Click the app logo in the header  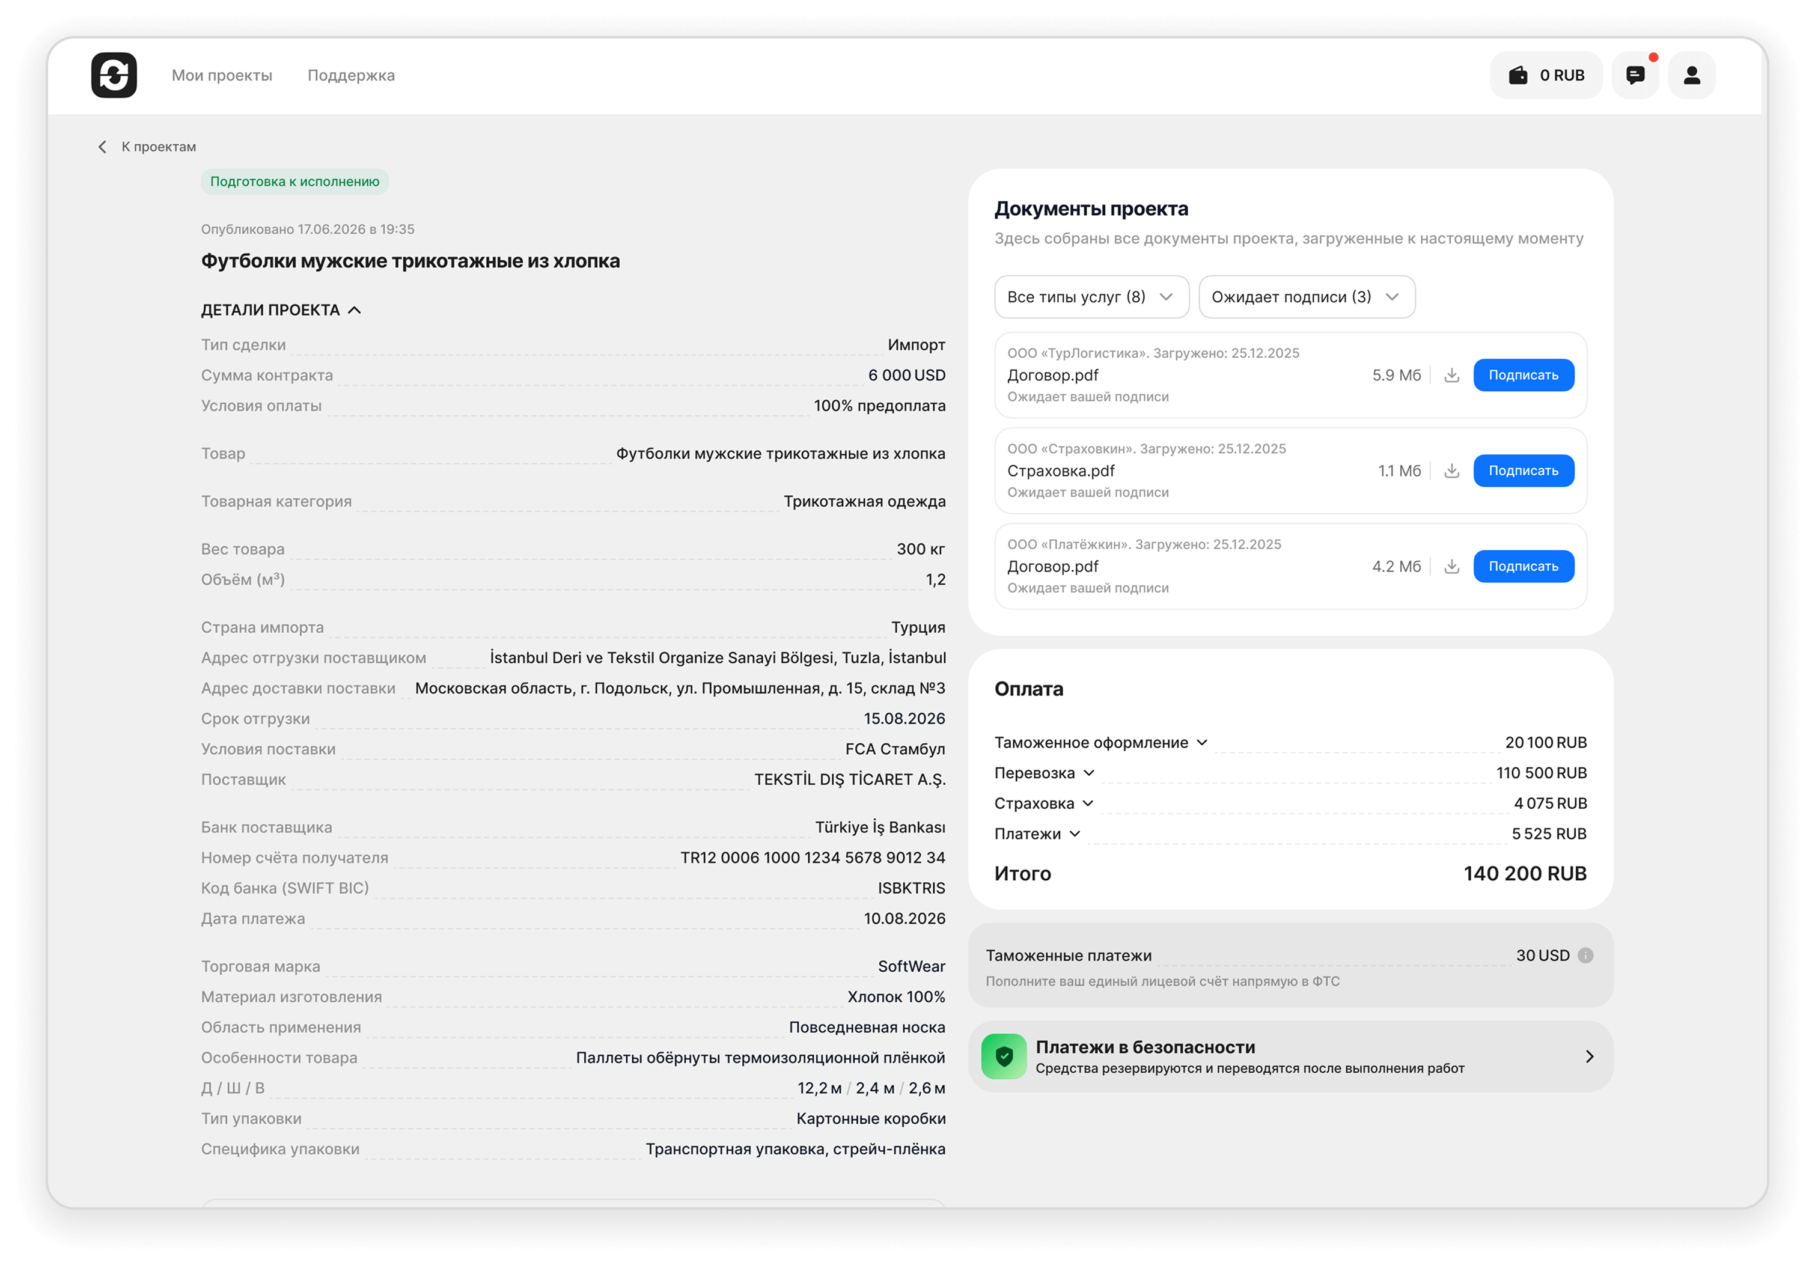click(x=114, y=75)
